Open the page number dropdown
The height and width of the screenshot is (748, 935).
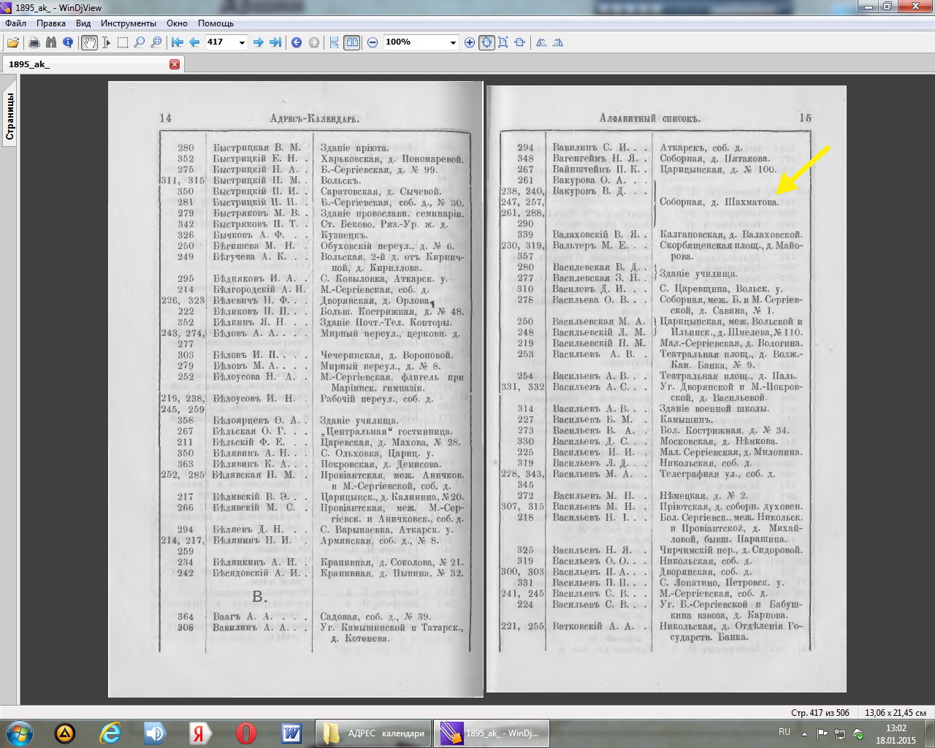[x=242, y=42]
